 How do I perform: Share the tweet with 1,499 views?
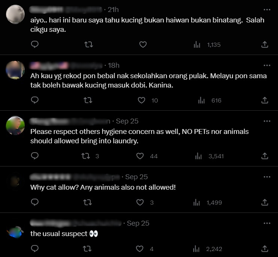265,202
